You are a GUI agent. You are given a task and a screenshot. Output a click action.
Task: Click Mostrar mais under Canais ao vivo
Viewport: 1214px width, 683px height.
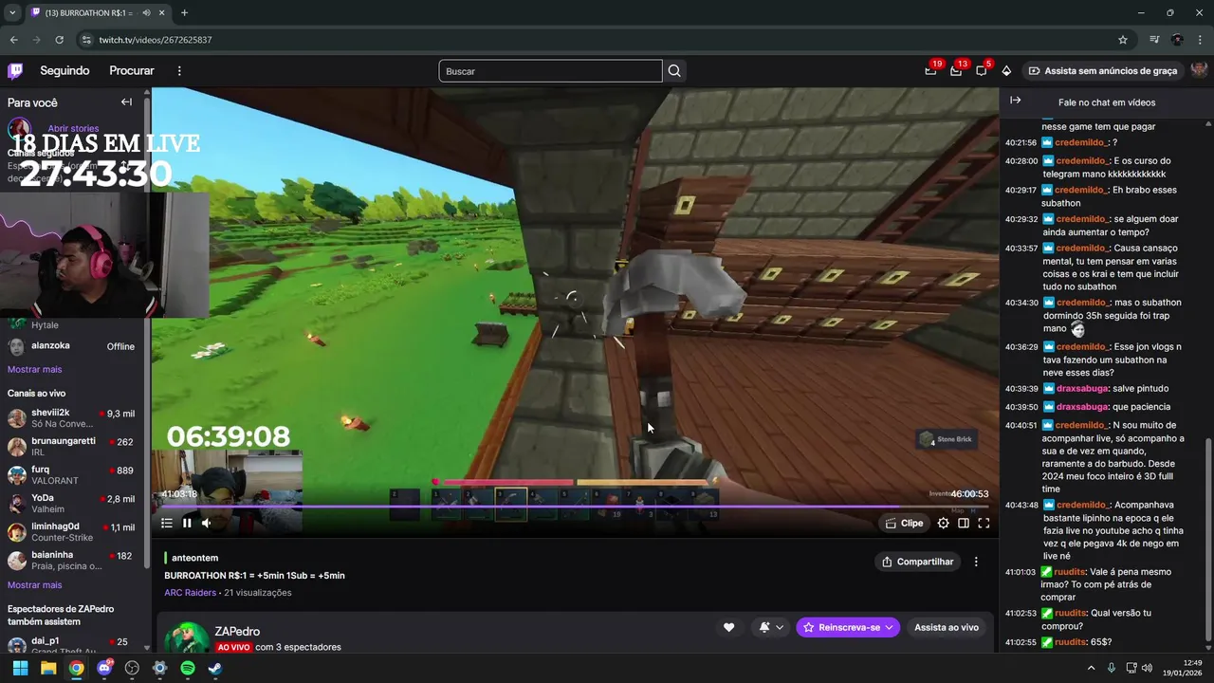click(34, 585)
